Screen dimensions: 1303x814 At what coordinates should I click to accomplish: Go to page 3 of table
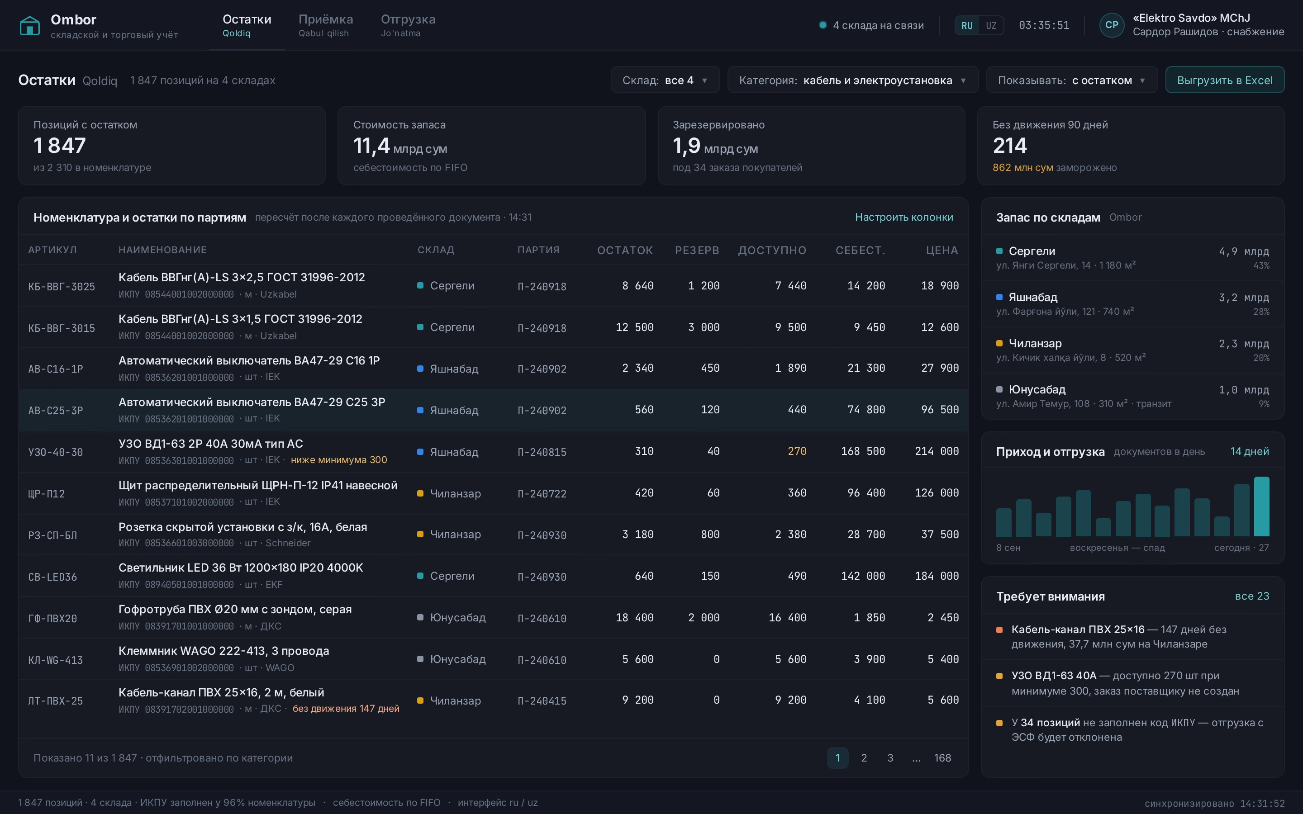point(890,757)
